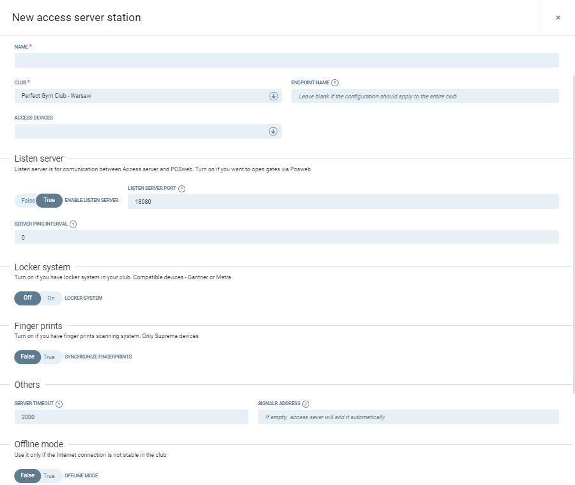Enable Offline Mode by selecting True
The width and height of the screenshot is (575, 485).
pyautogui.click(x=49, y=476)
